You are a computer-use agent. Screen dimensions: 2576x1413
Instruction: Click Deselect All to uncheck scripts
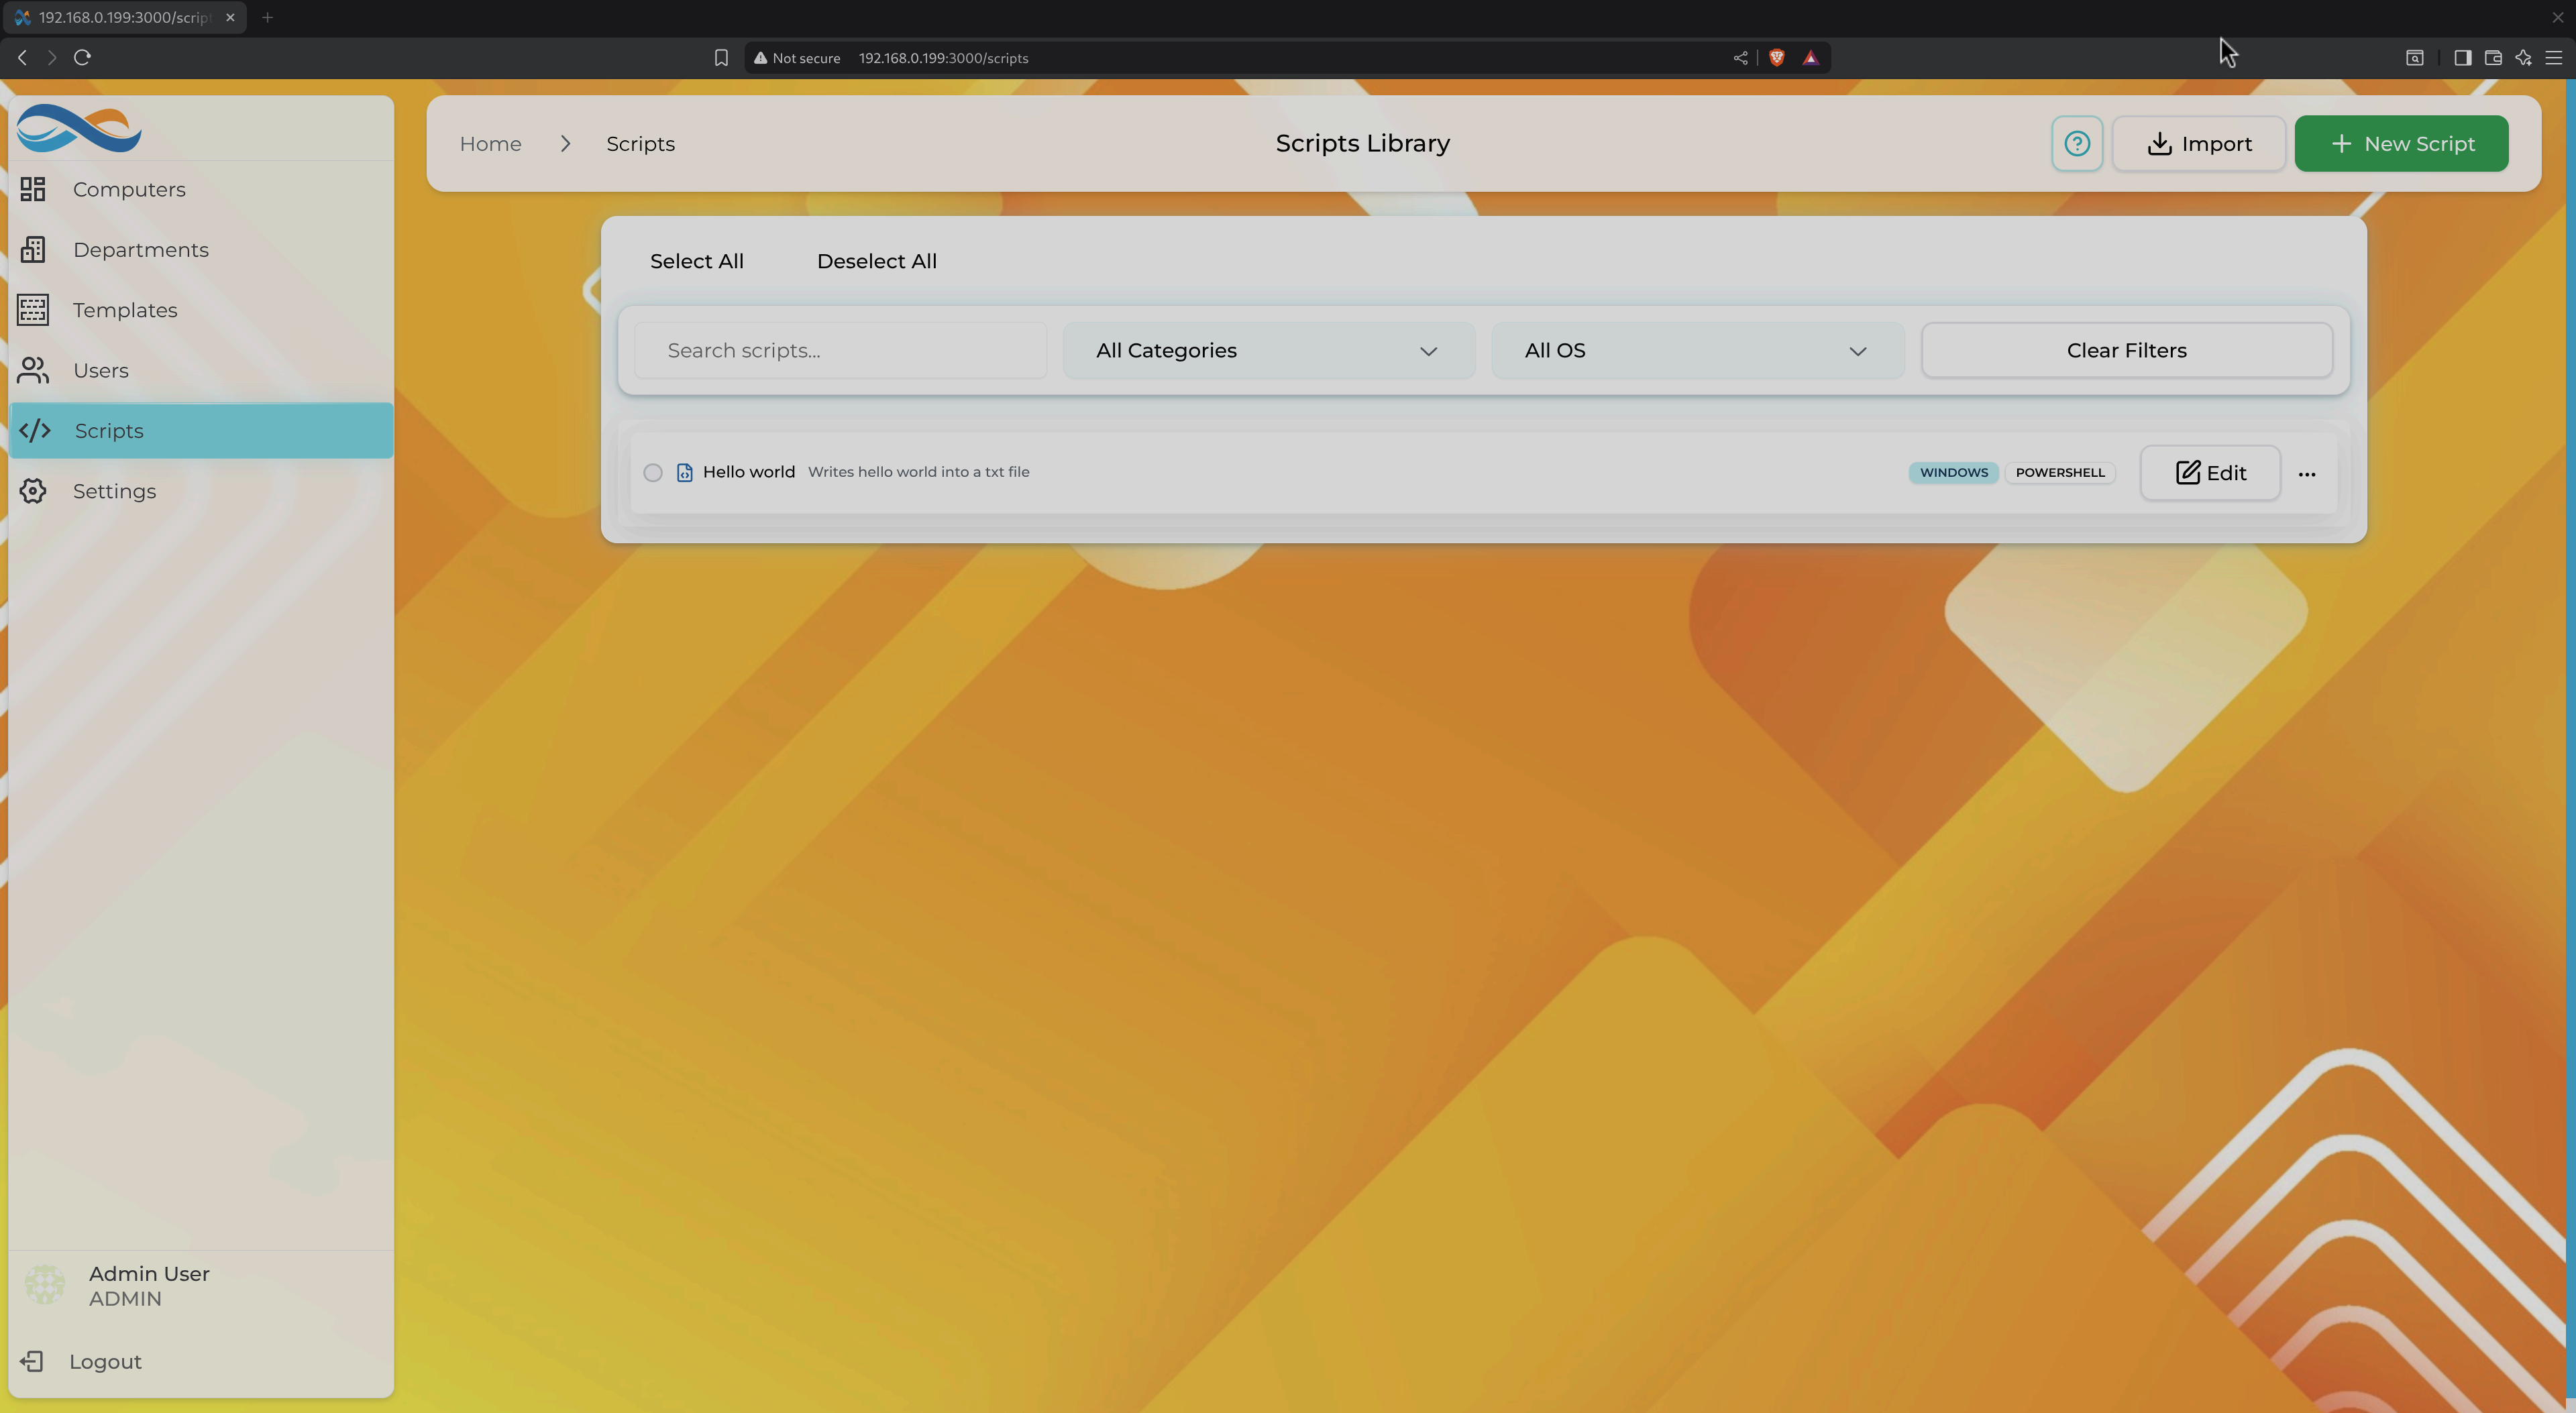coord(876,261)
